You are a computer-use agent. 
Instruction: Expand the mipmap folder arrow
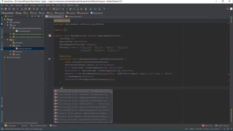[x=11, y=51]
